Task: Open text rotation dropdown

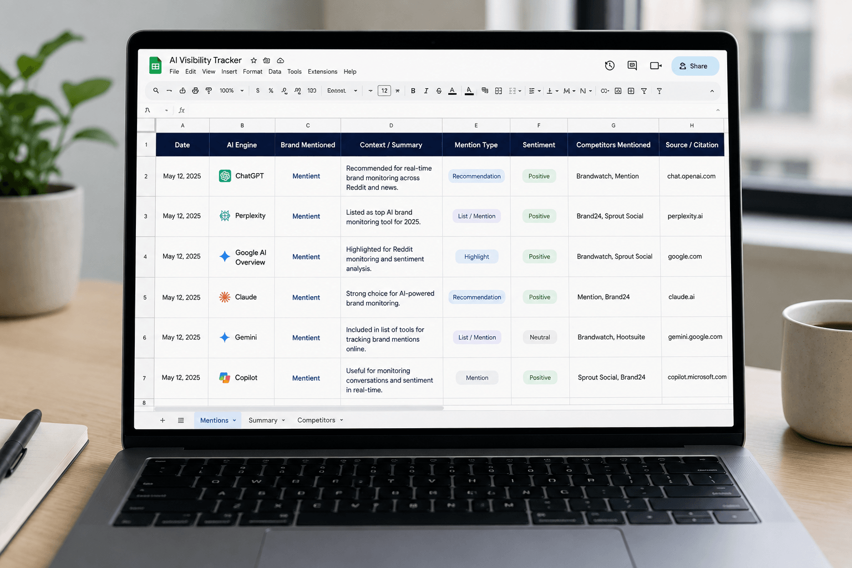Action: tap(586, 90)
